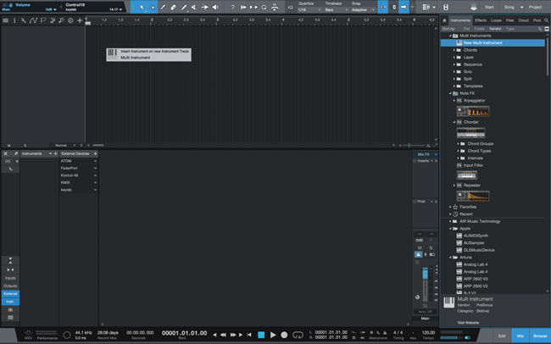Viewport: 551px width, 344px height.
Task: Open the ATOM device dropdown arrow
Action: click(95, 161)
